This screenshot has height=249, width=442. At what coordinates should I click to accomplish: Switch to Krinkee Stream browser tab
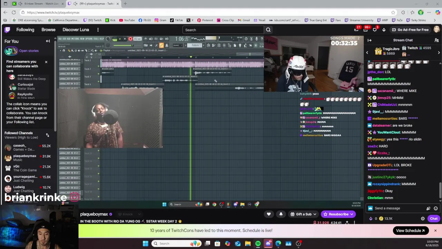coord(38,3)
